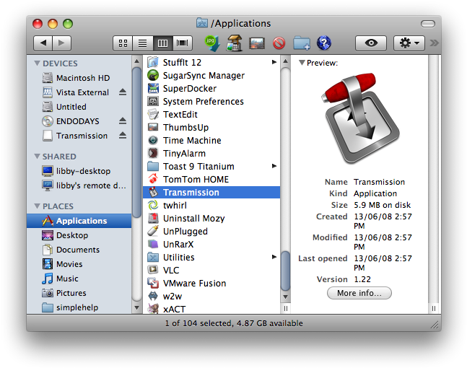Eject the Vista External drive
The image size is (467, 368).
(x=123, y=92)
